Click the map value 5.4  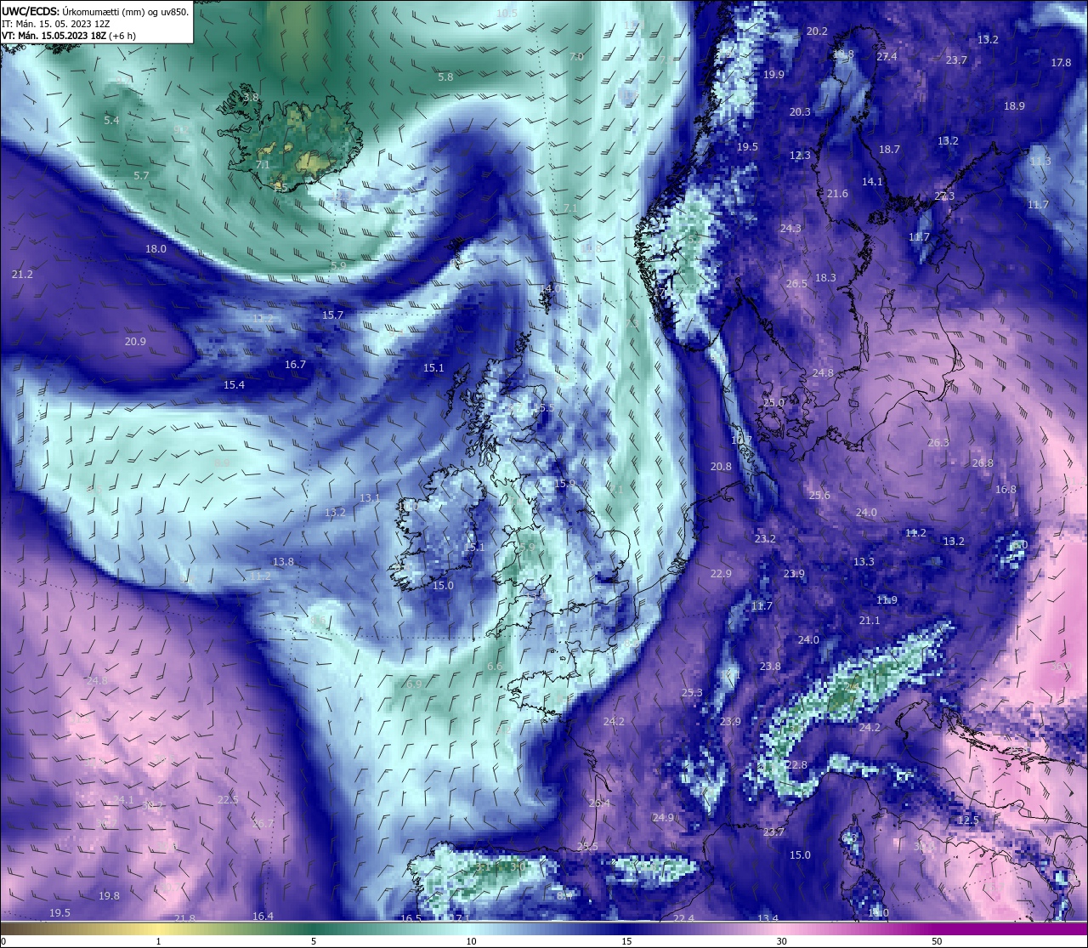click(x=111, y=120)
